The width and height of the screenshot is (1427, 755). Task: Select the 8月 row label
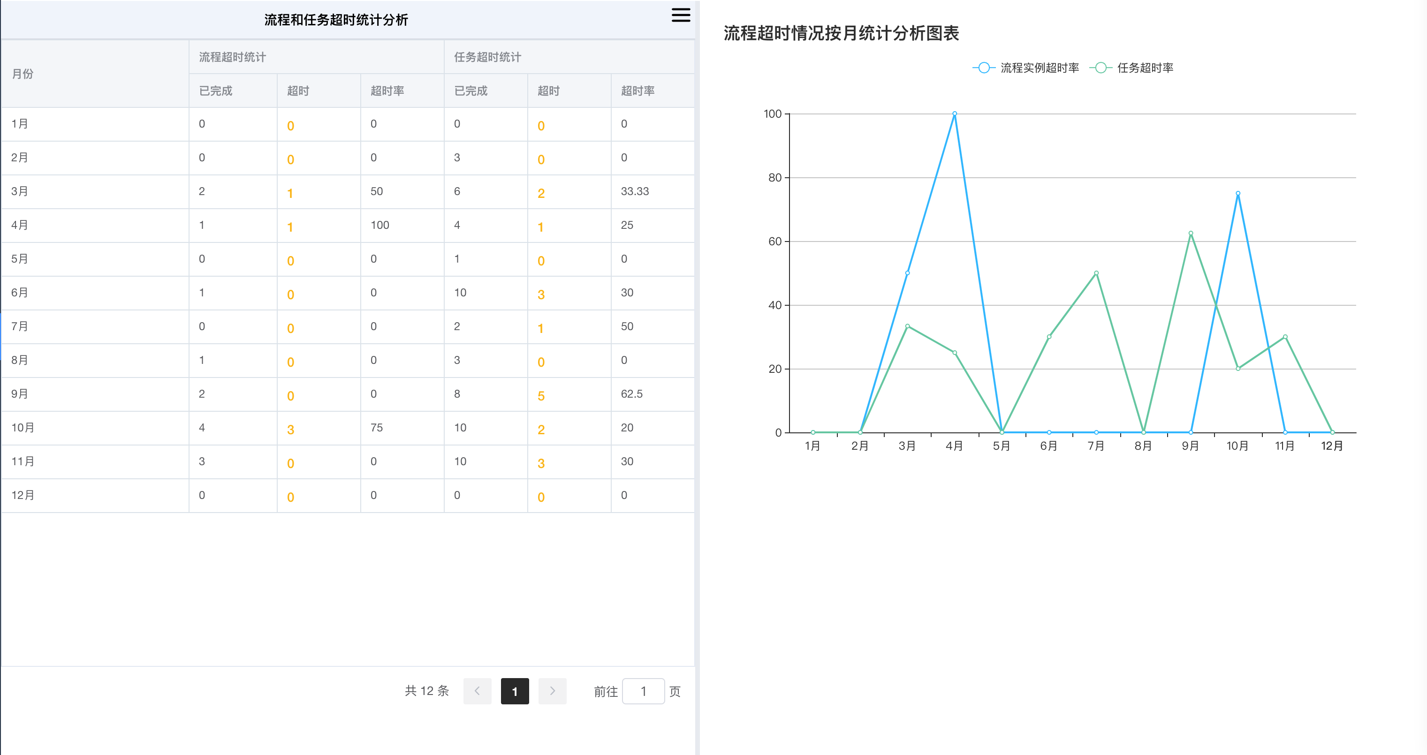(19, 360)
